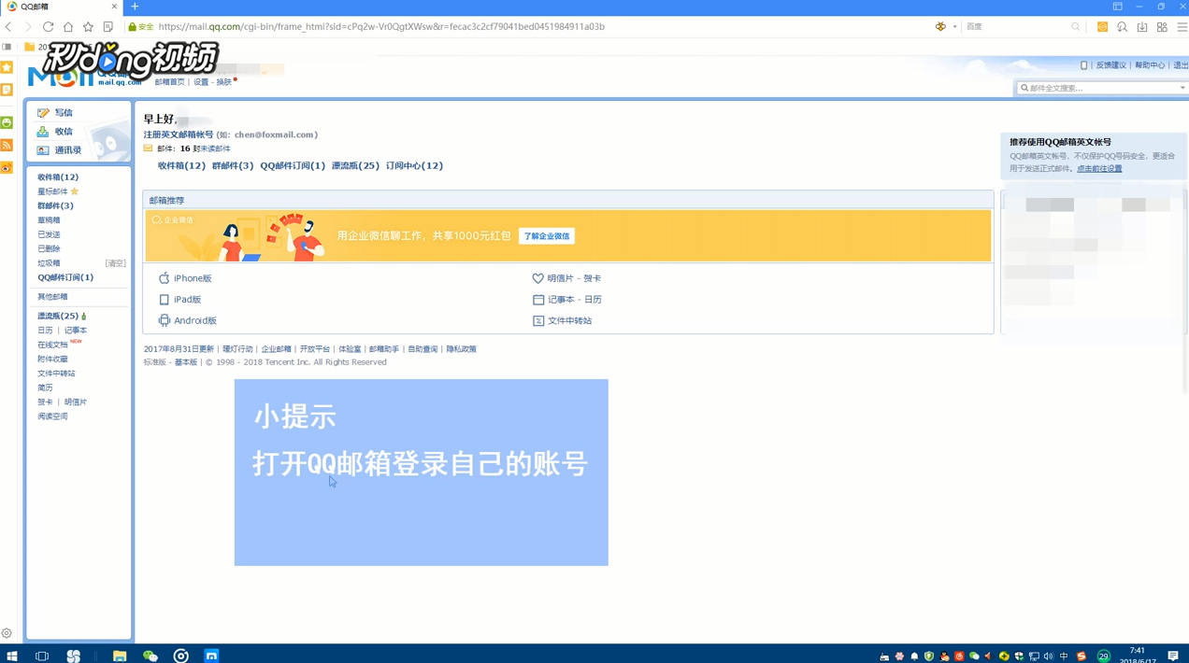The height and width of the screenshot is (663, 1189).
Task: Open QQ邮件订阅(1) in the left folder list
Action: click(65, 278)
